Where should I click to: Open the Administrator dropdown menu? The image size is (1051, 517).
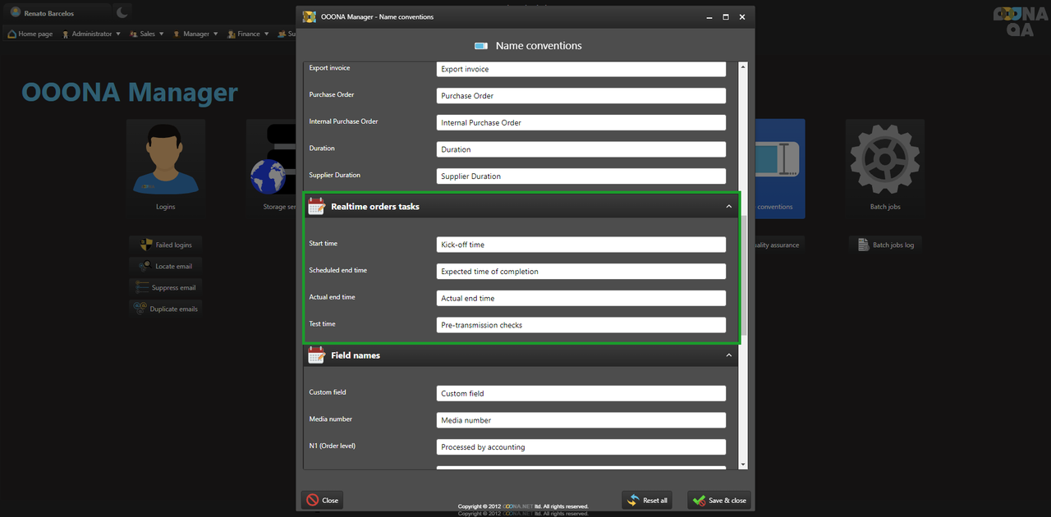(x=91, y=34)
